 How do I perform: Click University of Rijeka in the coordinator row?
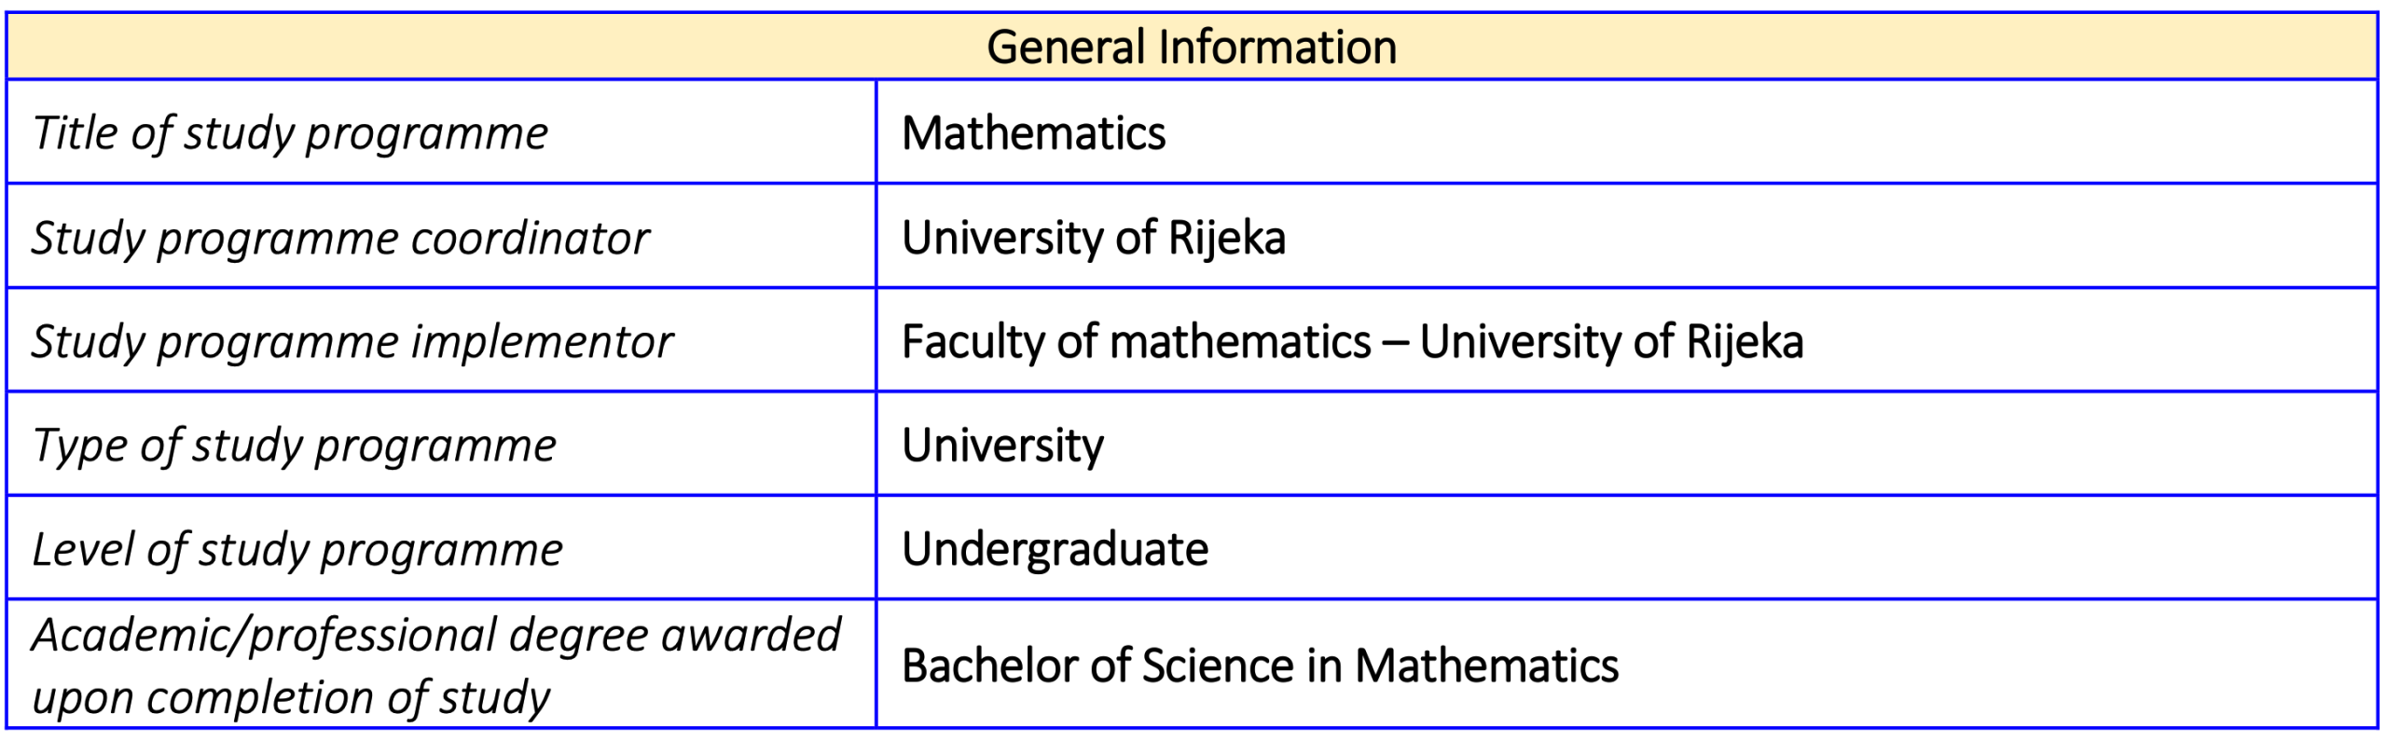(x=1093, y=239)
